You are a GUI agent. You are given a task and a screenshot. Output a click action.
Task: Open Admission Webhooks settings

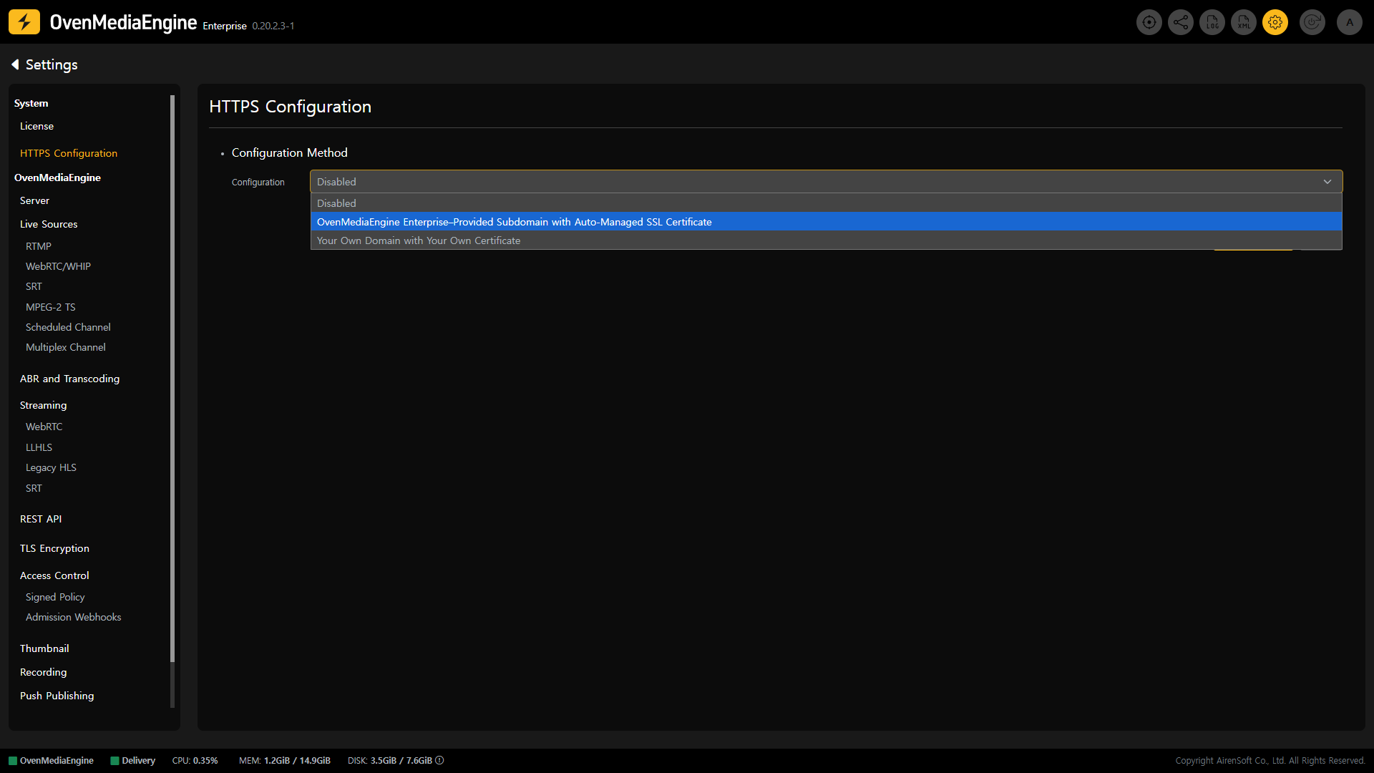(x=73, y=617)
